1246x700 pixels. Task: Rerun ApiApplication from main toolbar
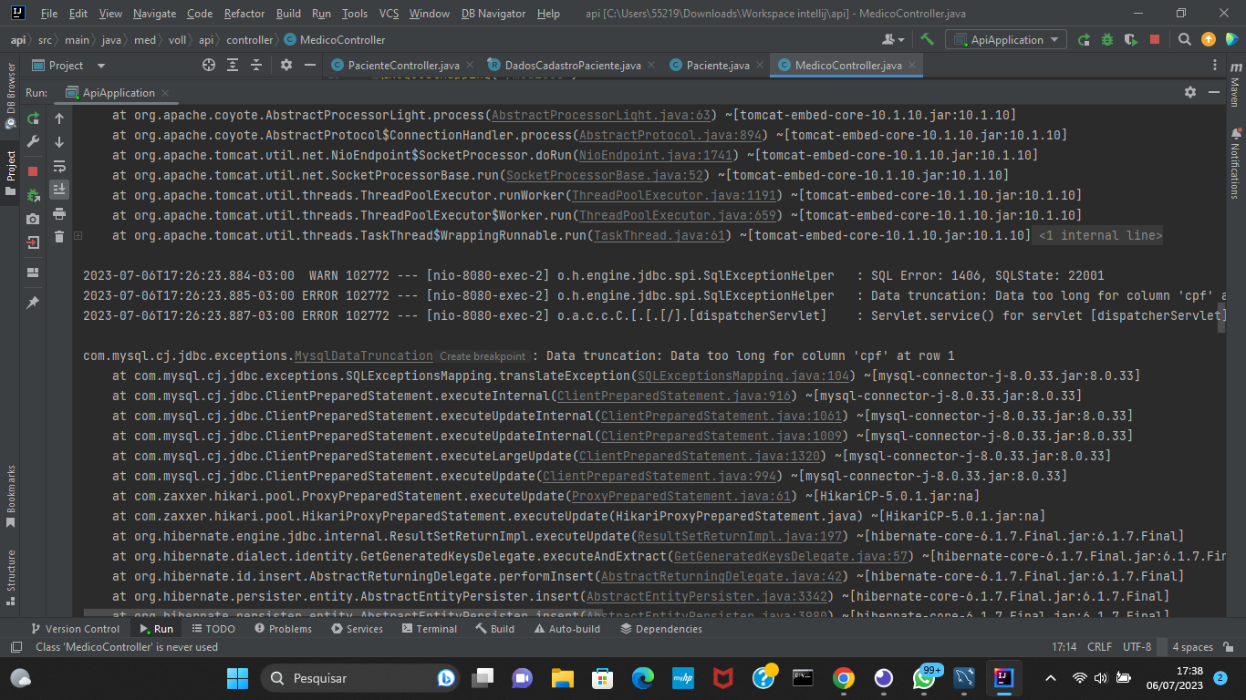(x=1084, y=39)
